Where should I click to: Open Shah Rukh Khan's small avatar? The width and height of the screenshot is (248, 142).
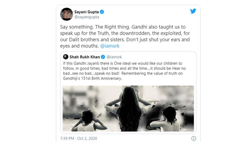pyautogui.click(x=66, y=57)
